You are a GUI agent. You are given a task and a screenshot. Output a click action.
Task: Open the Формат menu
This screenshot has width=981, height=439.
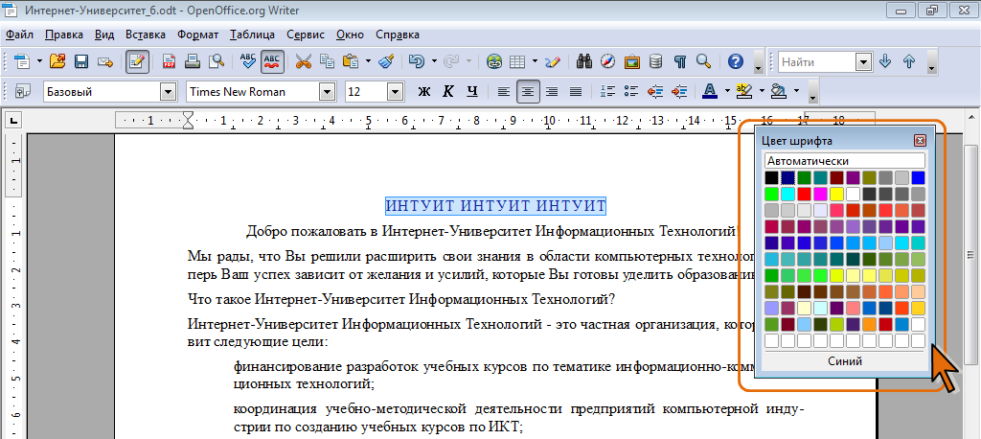(197, 35)
